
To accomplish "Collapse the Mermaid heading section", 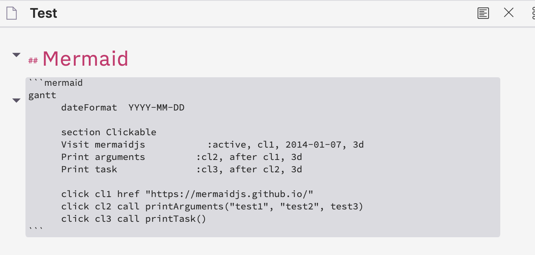I will click(16, 54).
